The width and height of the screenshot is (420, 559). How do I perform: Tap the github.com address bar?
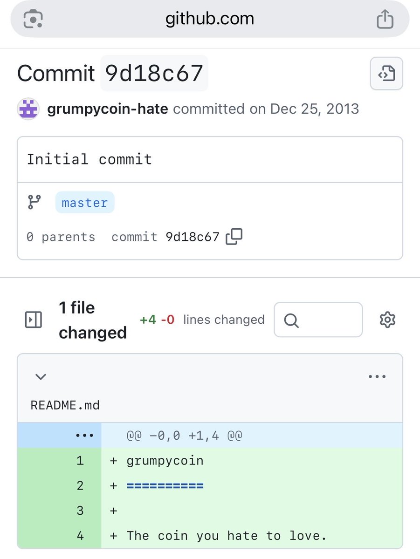[210, 20]
